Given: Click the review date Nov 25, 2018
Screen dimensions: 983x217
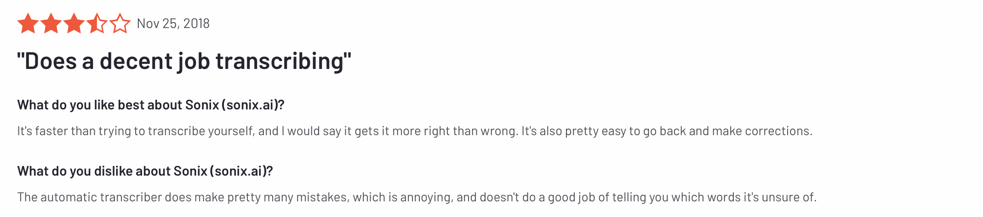Looking at the screenshot, I should 173,23.
